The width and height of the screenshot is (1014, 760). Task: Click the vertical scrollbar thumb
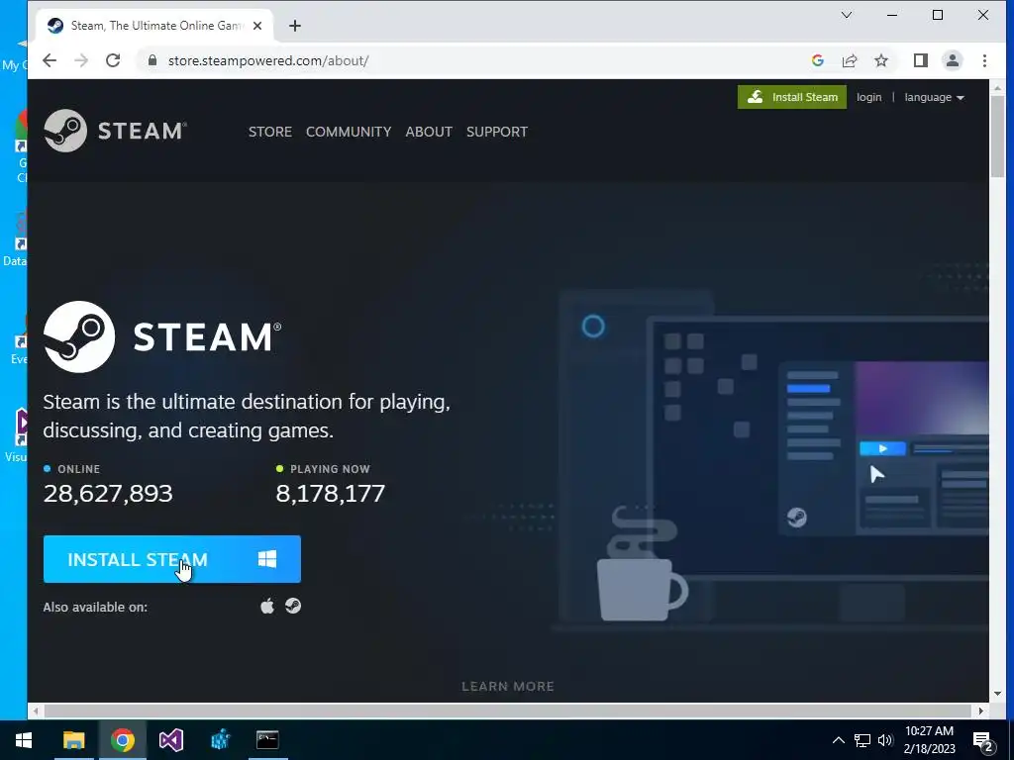click(x=997, y=135)
